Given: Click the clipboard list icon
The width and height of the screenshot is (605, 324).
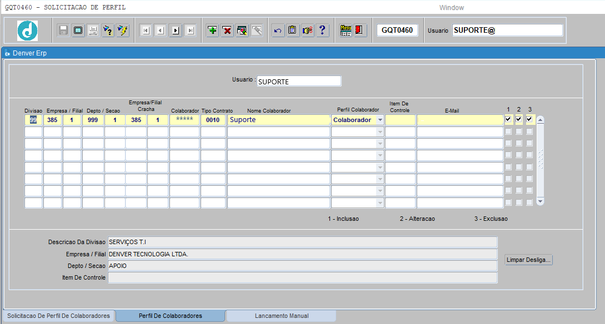Looking at the screenshot, I should [292, 30].
